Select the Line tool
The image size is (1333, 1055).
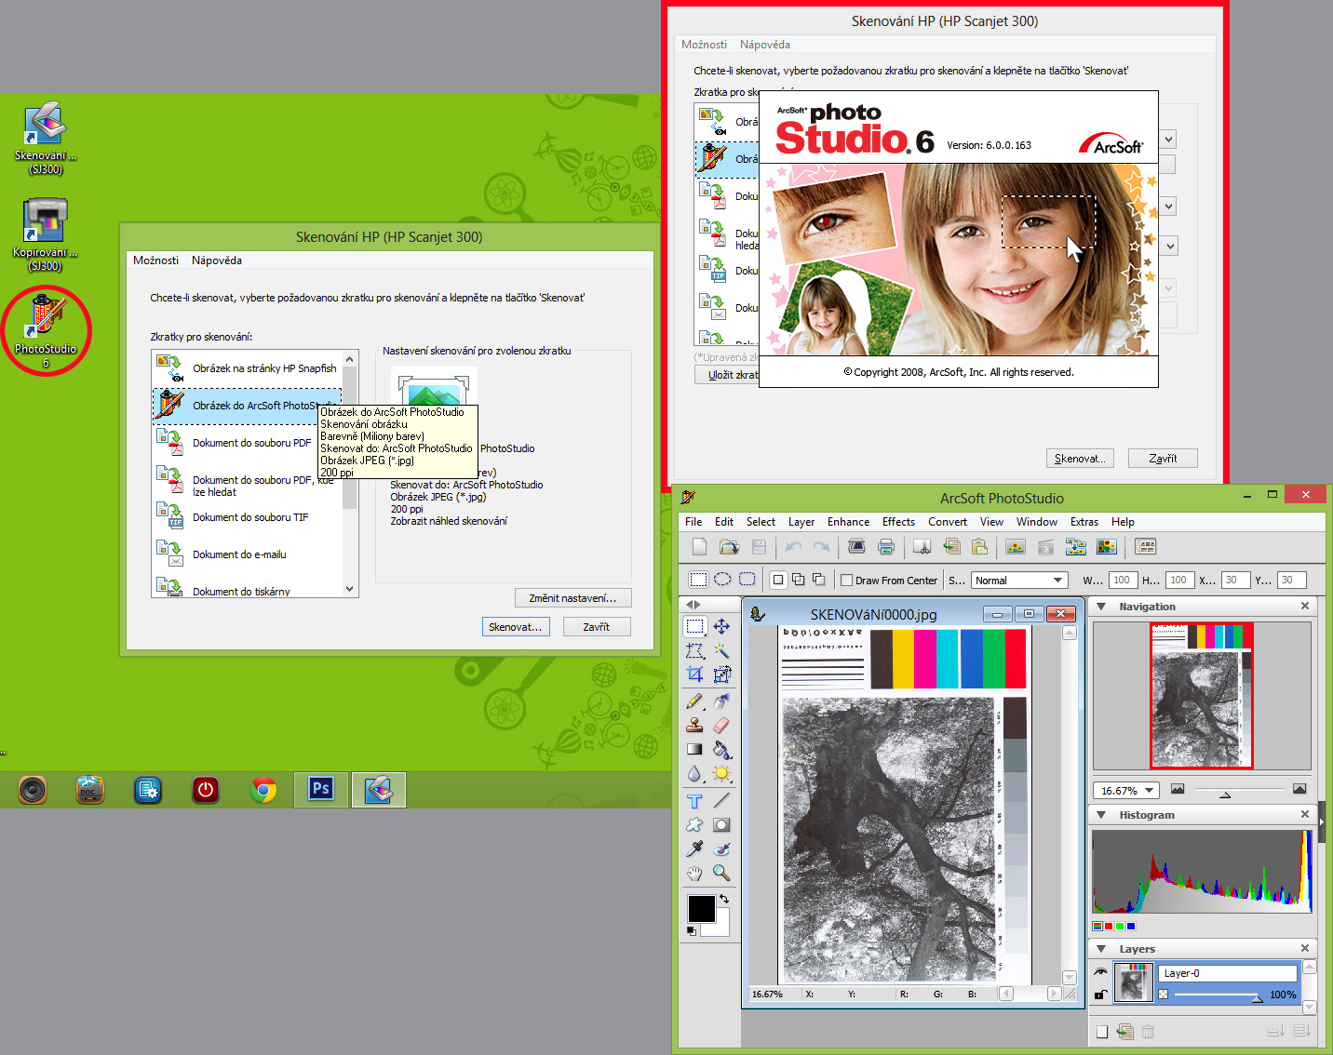click(721, 800)
